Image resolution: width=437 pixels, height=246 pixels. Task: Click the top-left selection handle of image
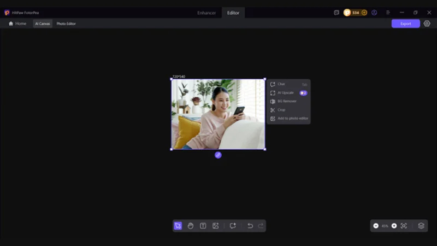point(172,79)
